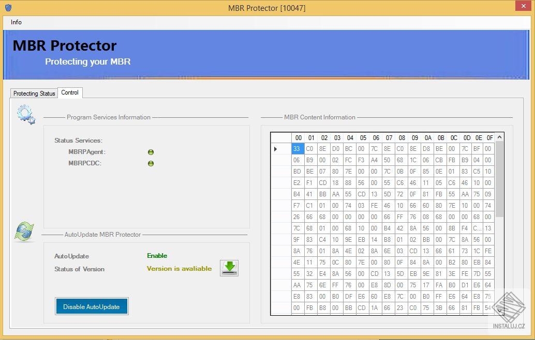Click the hex grid vertical scrollbar thumb
Image resolution: width=535 pixels, height=340 pixels.
pos(499,179)
